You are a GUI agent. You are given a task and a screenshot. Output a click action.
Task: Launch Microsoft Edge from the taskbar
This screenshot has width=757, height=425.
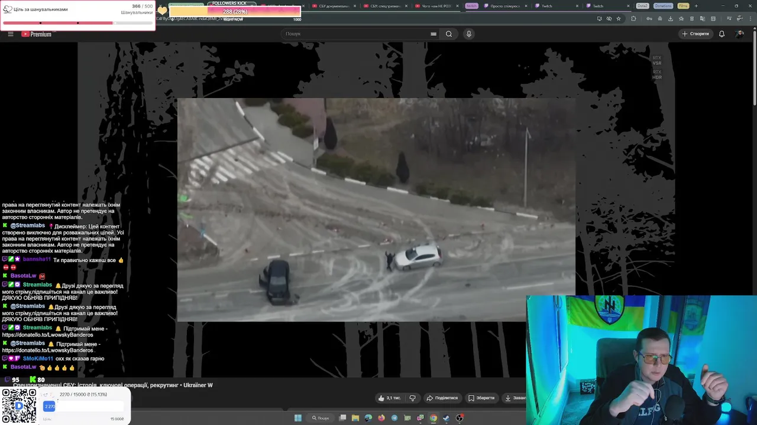368,418
